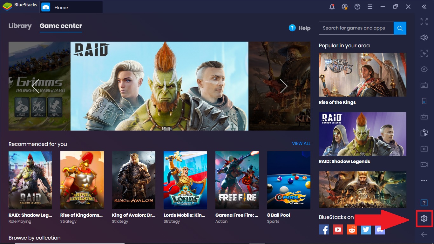
Task: Open the Garena Free Fire game card
Action: tap(237, 180)
